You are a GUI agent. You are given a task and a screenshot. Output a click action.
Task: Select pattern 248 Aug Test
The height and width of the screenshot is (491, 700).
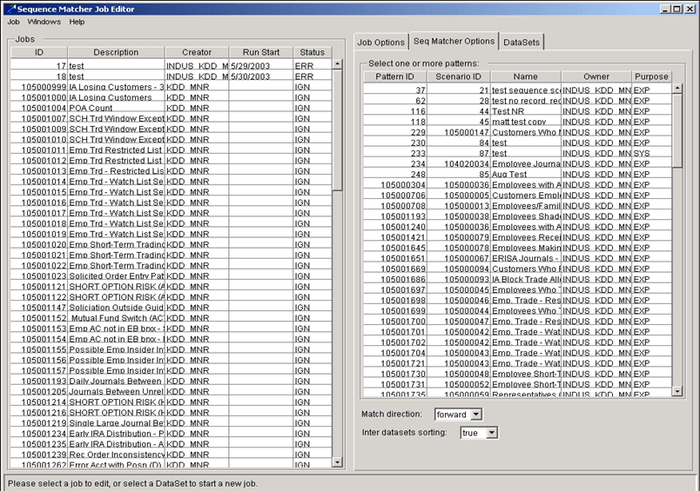517,174
